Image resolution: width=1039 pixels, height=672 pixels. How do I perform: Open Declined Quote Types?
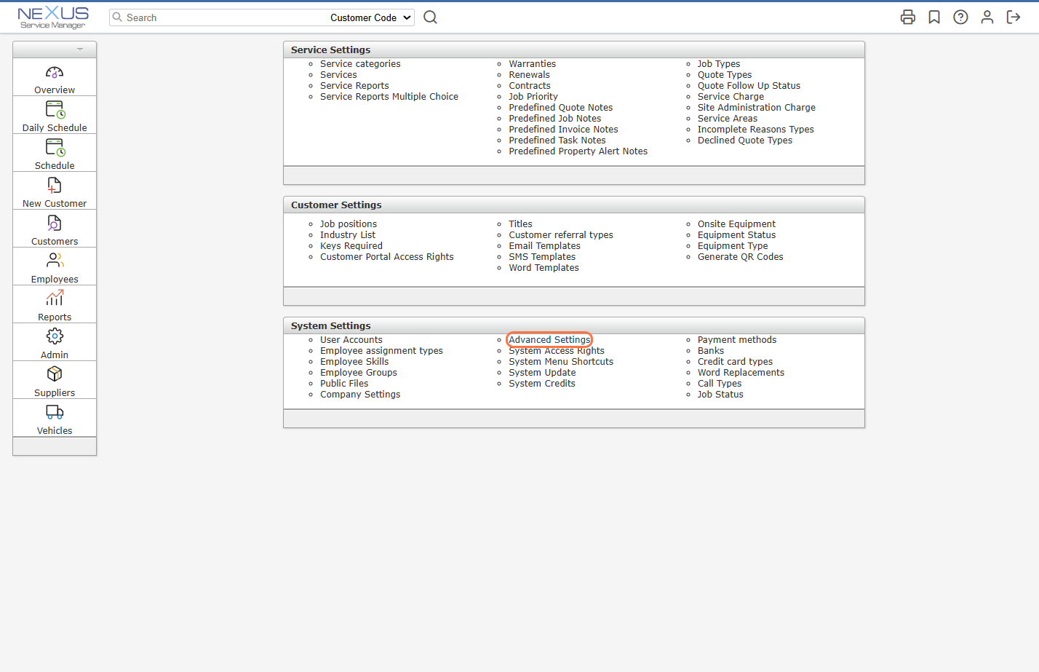click(x=745, y=141)
